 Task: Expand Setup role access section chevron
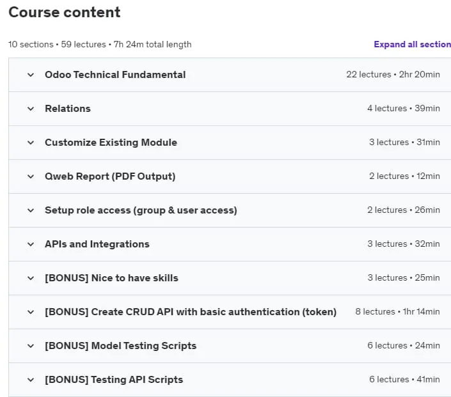pos(31,210)
